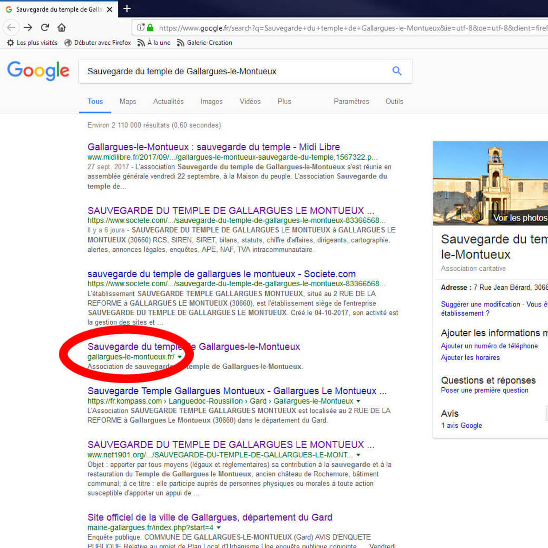Open the 1 avis Google reviews link
Viewport: 548px width, 548px height.
[461, 426]
